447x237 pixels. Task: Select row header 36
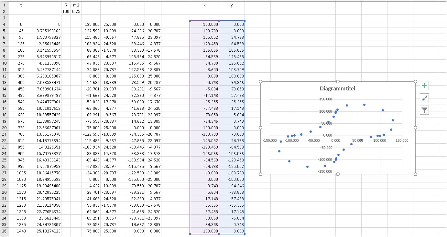[x=3, y=231]
